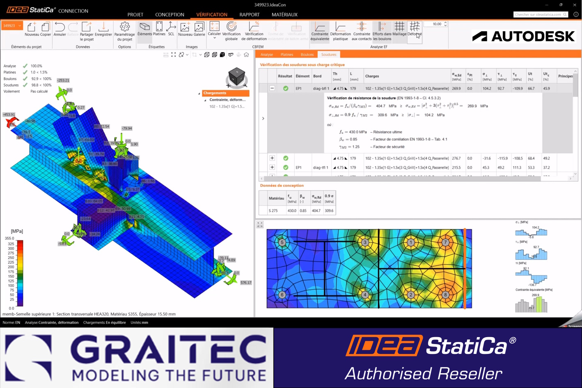Collapse the EP1 diag-bfl weld row
Viewport: 582px width, 388px height.
point(272,88)
